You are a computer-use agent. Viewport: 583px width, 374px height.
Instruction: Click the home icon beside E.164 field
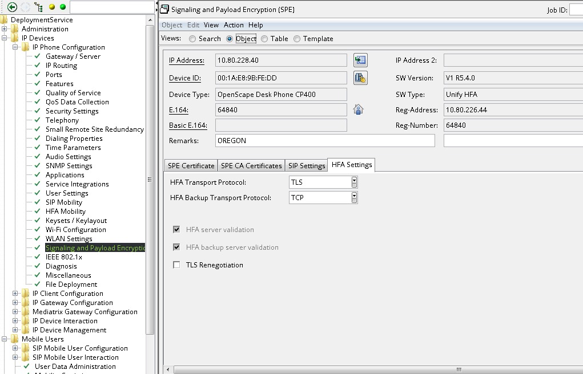[359, 109]
